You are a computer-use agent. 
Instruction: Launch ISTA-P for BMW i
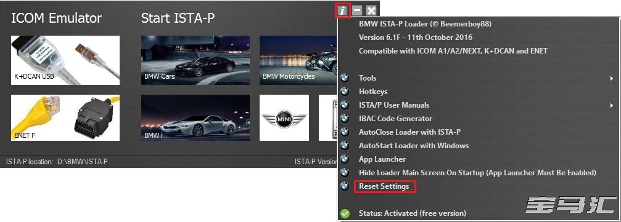click(x=195, y=117)
